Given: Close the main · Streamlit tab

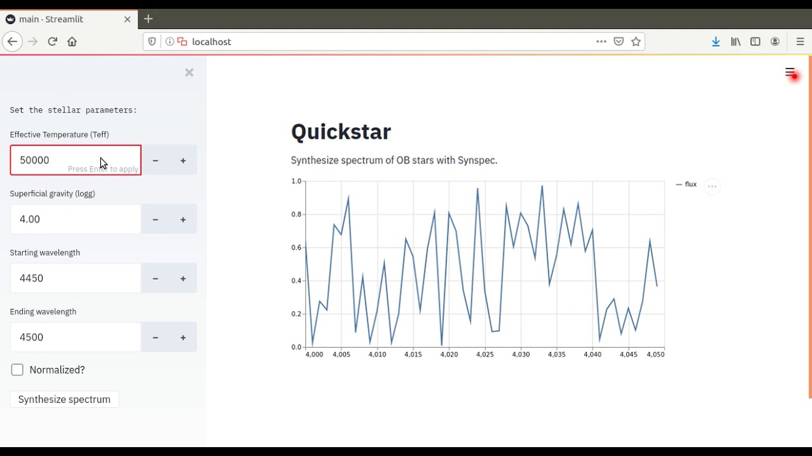Looking at the screenshot, I should point(127,20).
